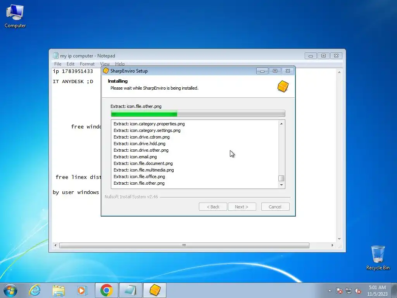
Task: Click the extract log scrollbar thumb
Action: [x=281, y=178]
